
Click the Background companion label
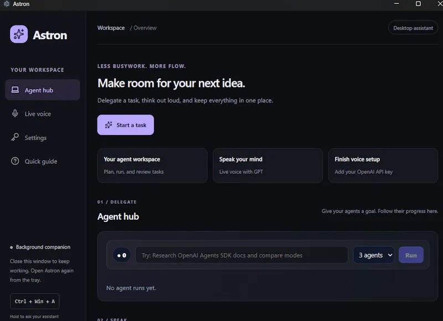43,247
